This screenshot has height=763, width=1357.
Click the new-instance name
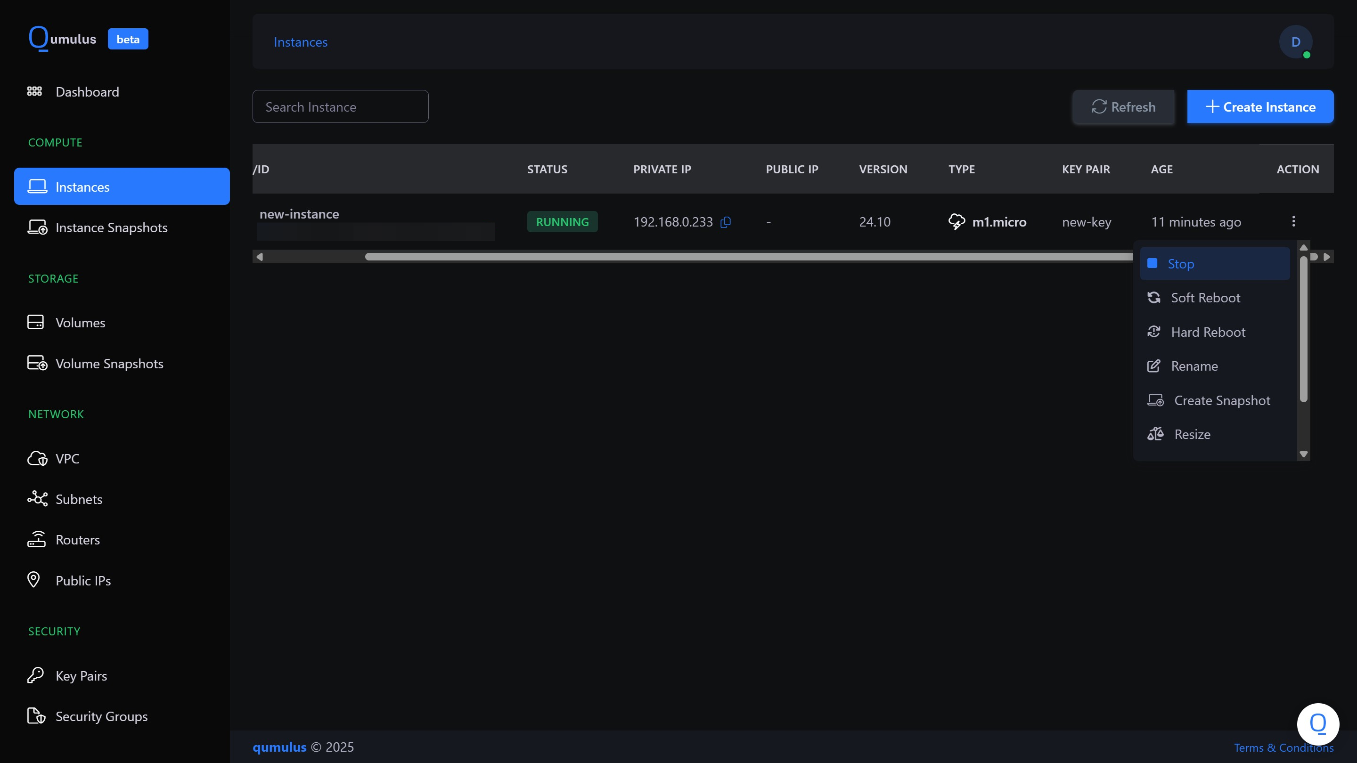click(299, 214)
